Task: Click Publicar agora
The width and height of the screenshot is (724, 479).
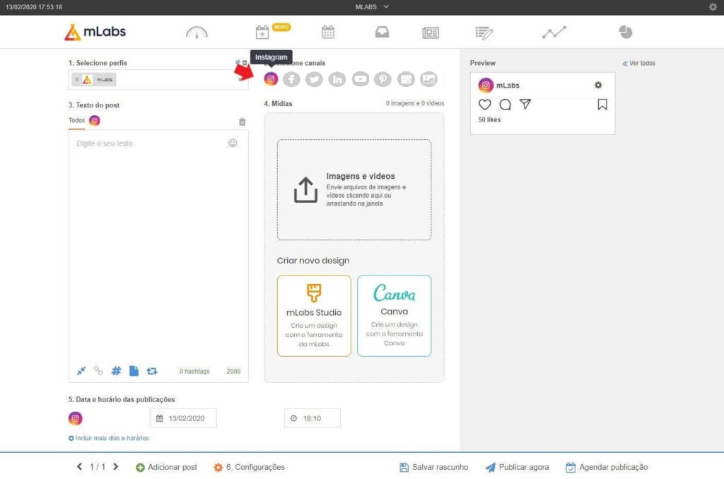Action: click(x=517, y=467)
